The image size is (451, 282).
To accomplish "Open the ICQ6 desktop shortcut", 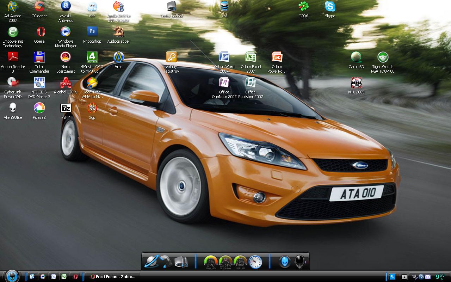I will (303, 7).
